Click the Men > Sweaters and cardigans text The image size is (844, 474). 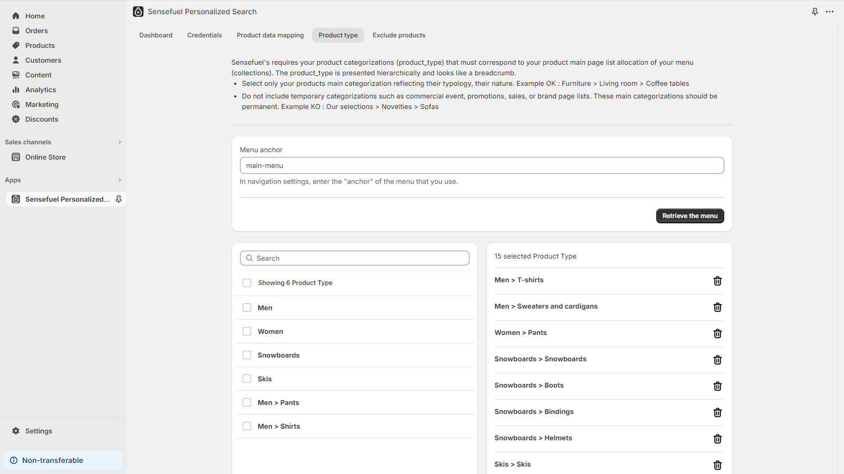click(546, 307)
